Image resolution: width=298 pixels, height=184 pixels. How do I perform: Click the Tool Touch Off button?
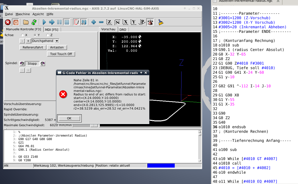pyautogui.click(x=61, y=54)
